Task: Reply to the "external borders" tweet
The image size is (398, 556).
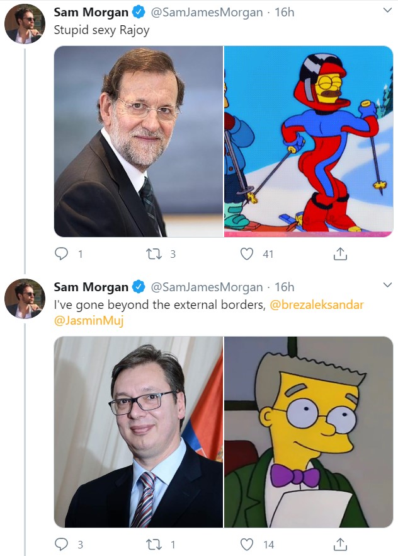Action: (62, 543)
